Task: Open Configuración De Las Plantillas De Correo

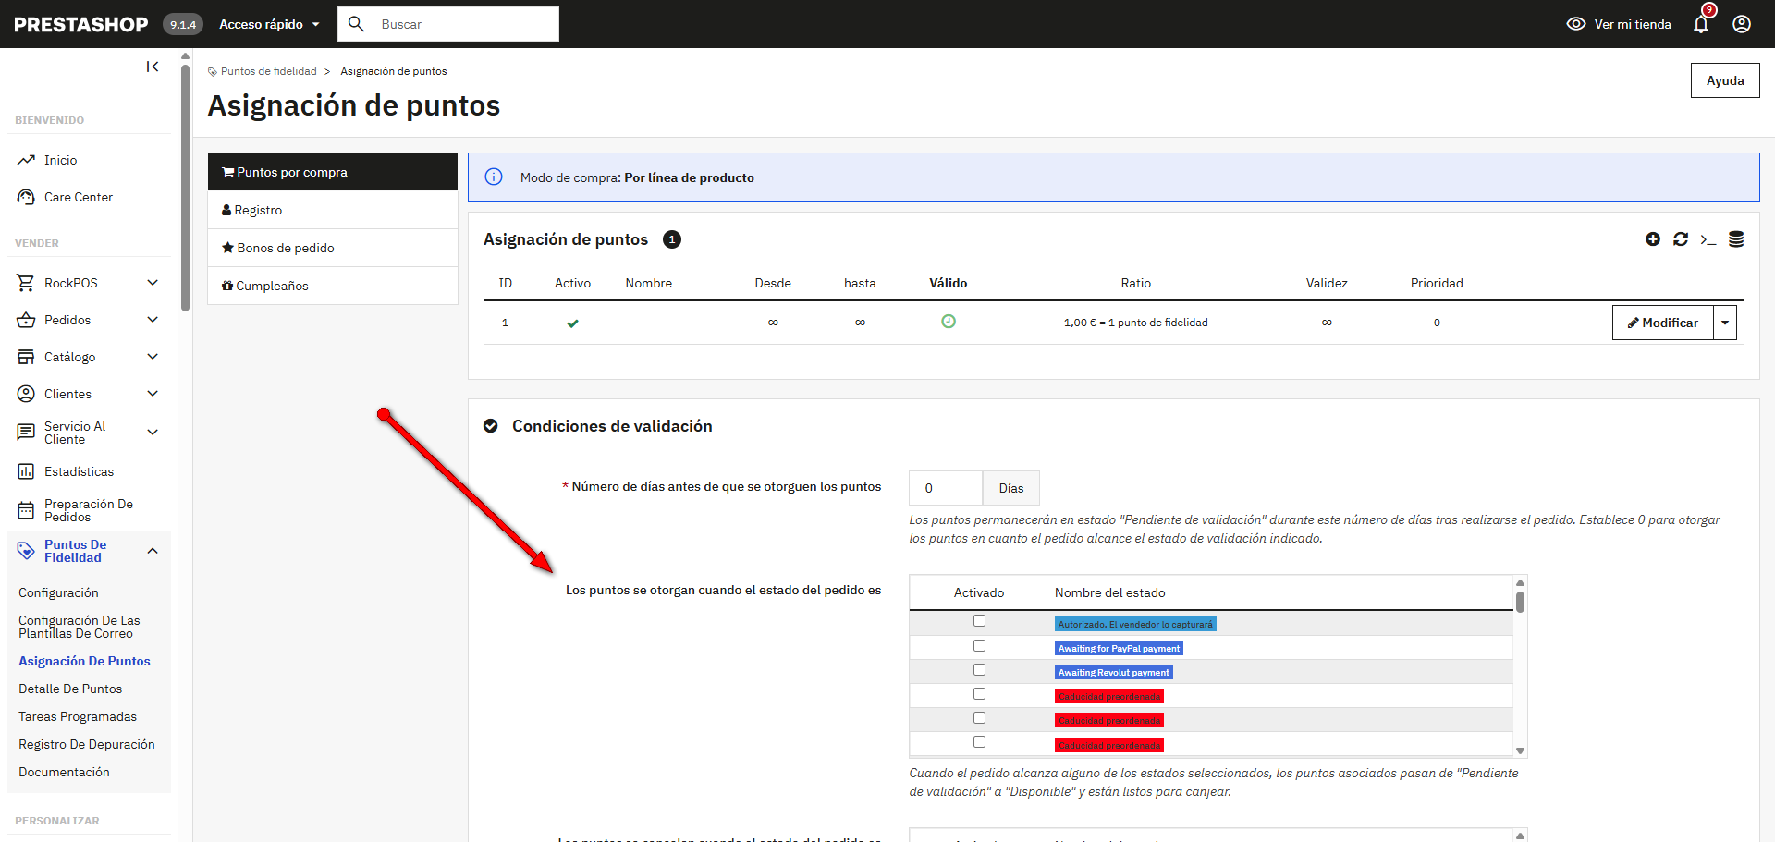Action: (x=80, y=627)
